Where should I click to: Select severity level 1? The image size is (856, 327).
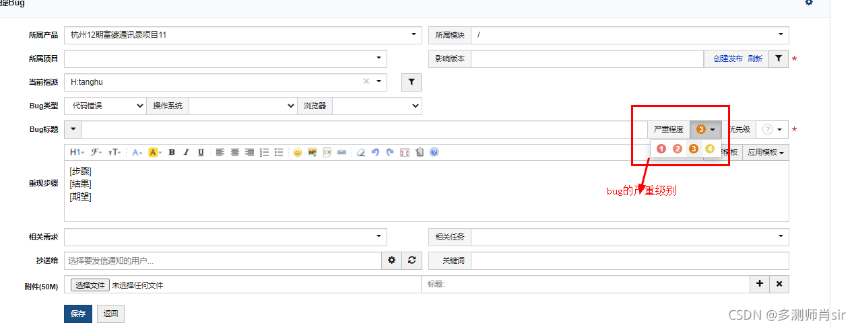tap(661, 149)
